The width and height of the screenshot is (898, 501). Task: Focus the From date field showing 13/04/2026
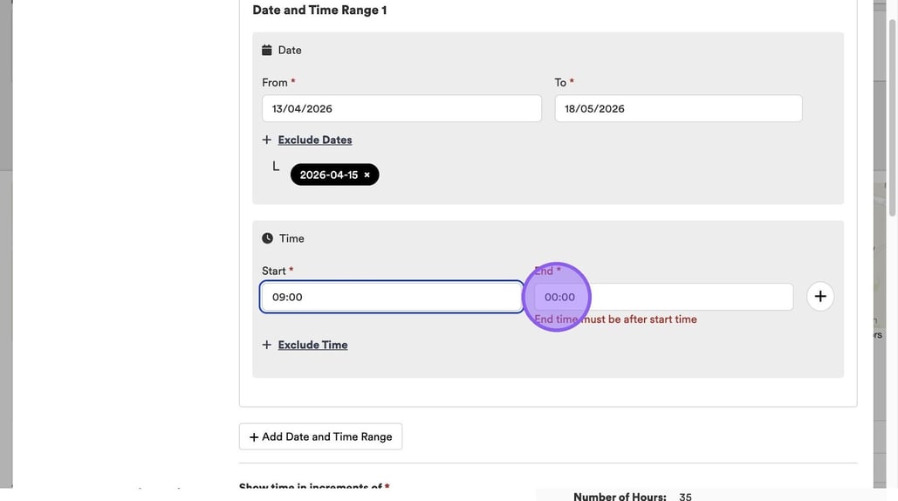pyautogui.click(x=401, y=109)
